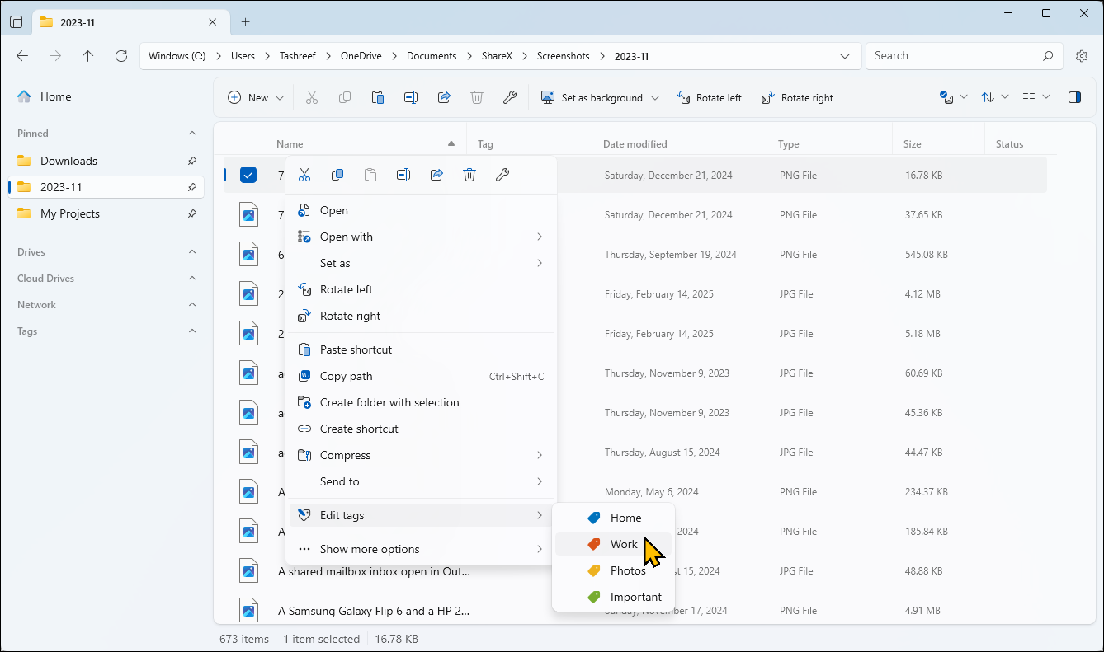
Task: Uncheck the selected file's checkbox
Action: pos(248,175)
